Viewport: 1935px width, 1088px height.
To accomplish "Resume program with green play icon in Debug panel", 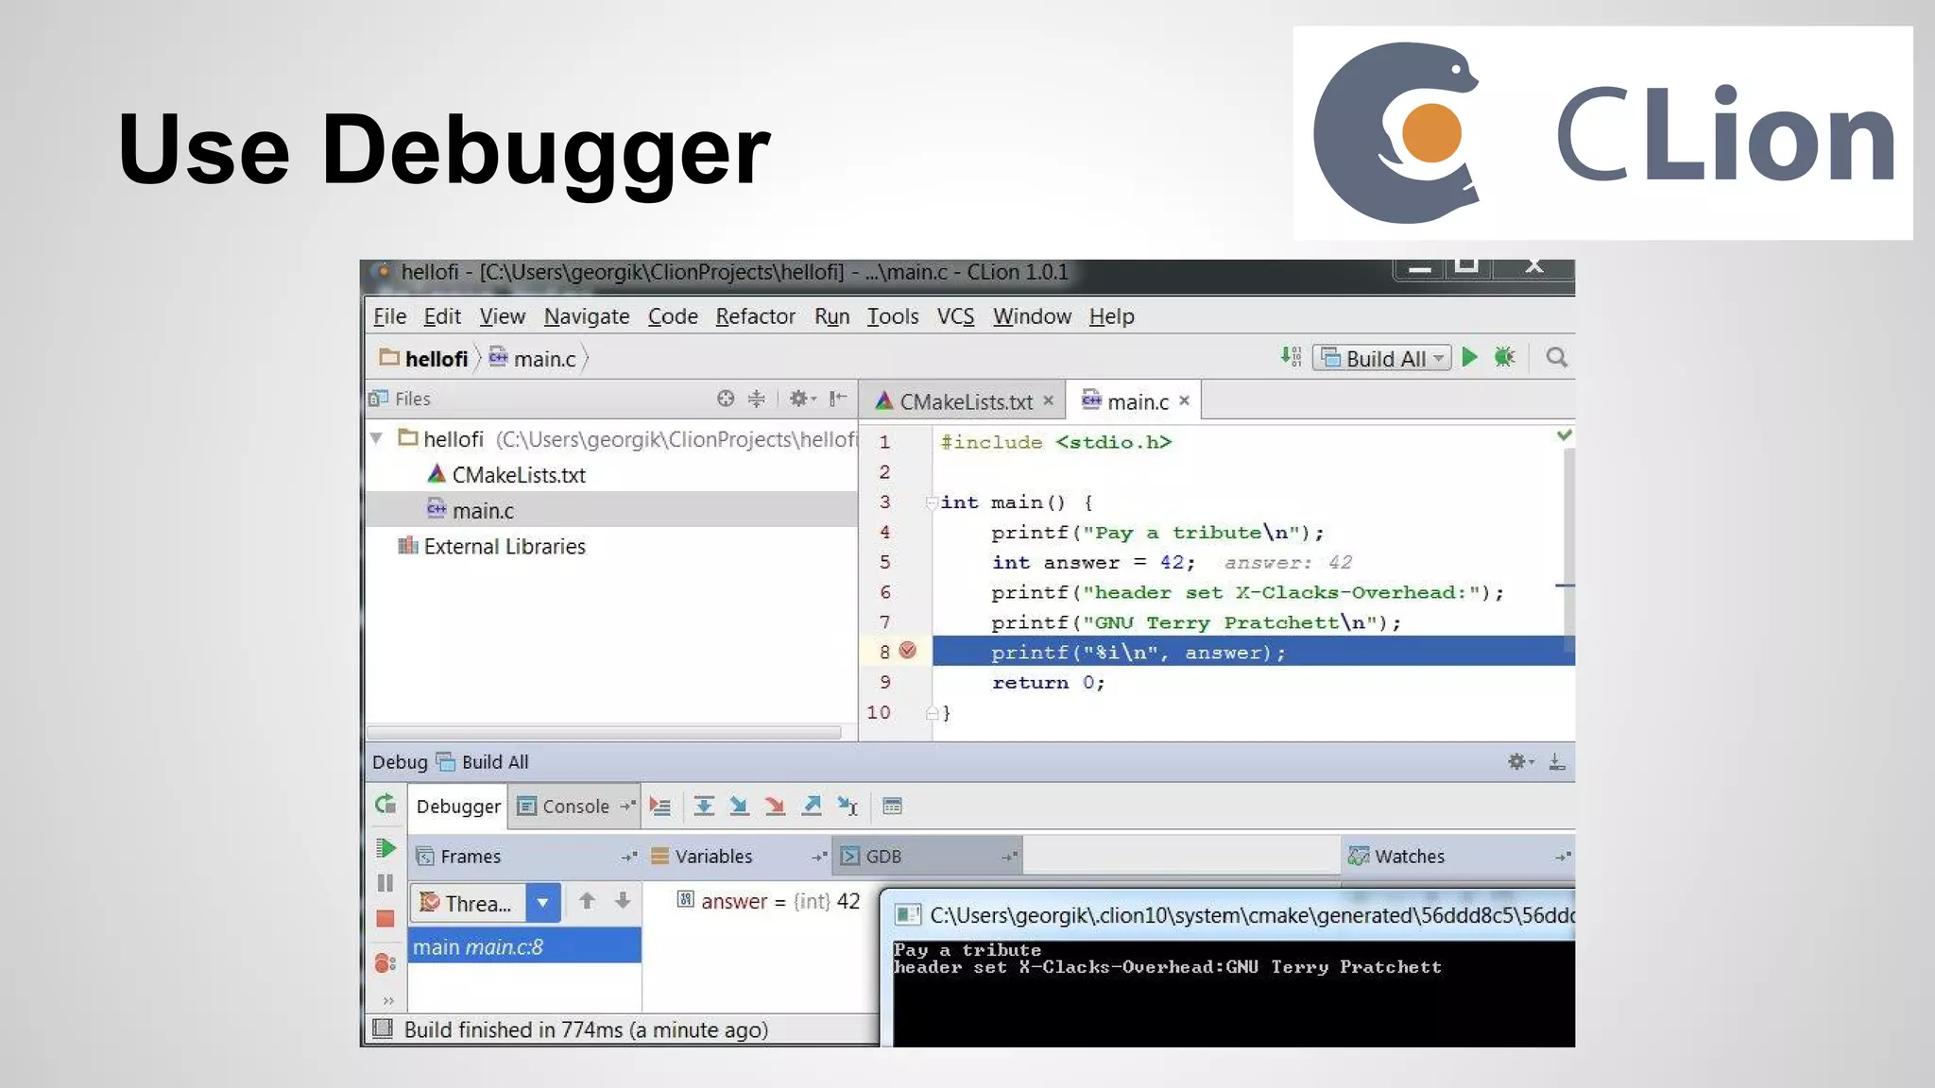I will pos(385,848).
